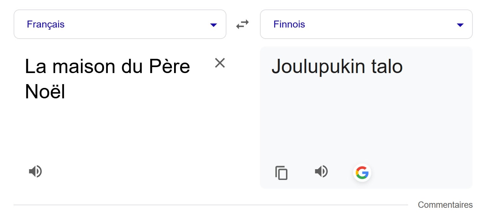
Task: Click the arrow beside Finnois
Action: [460, 25]
